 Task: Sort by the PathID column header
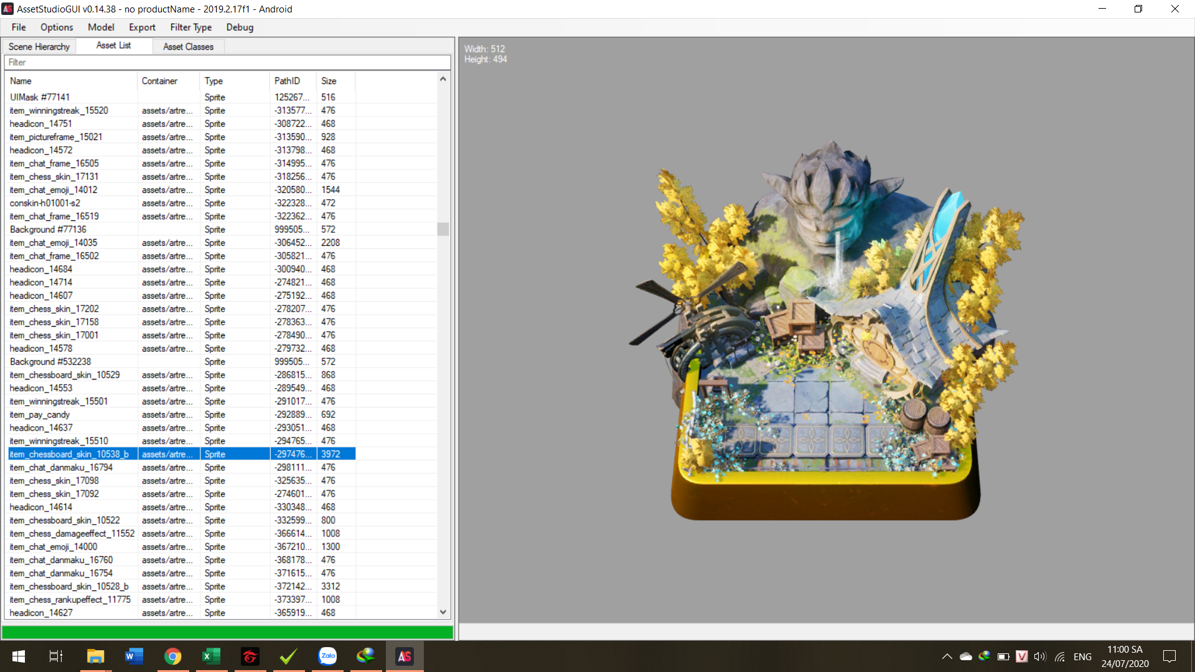coord(293,81)
